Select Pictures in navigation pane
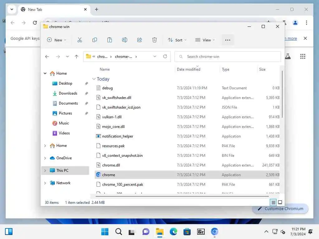The height and width of the screenshot is (239, 319). tap(65, 113)
